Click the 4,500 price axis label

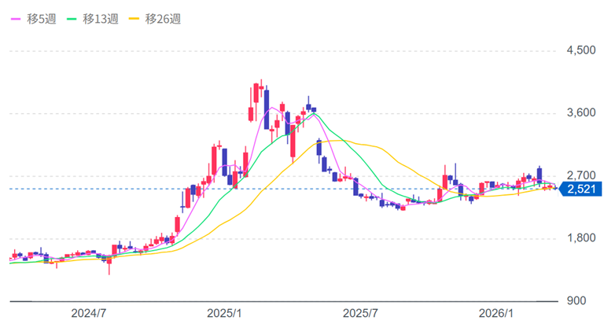[x=580, y=50]
